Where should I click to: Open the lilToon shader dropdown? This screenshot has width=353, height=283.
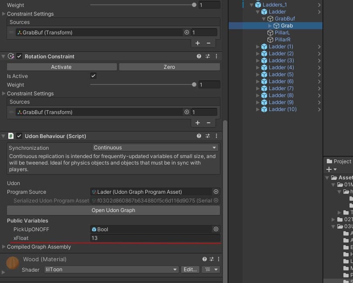coord(111,270)
